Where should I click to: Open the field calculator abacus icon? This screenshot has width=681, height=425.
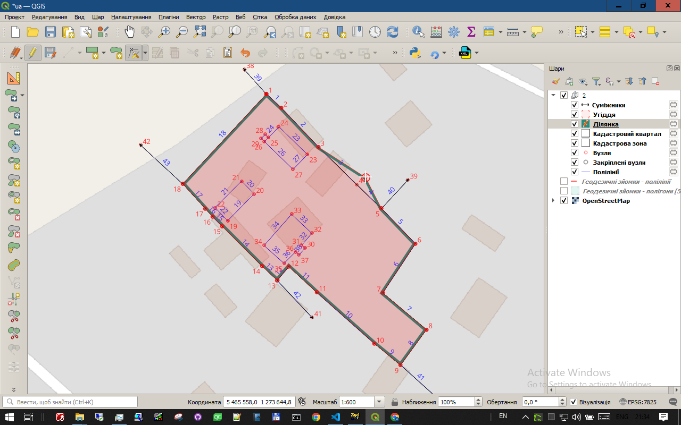436,32
